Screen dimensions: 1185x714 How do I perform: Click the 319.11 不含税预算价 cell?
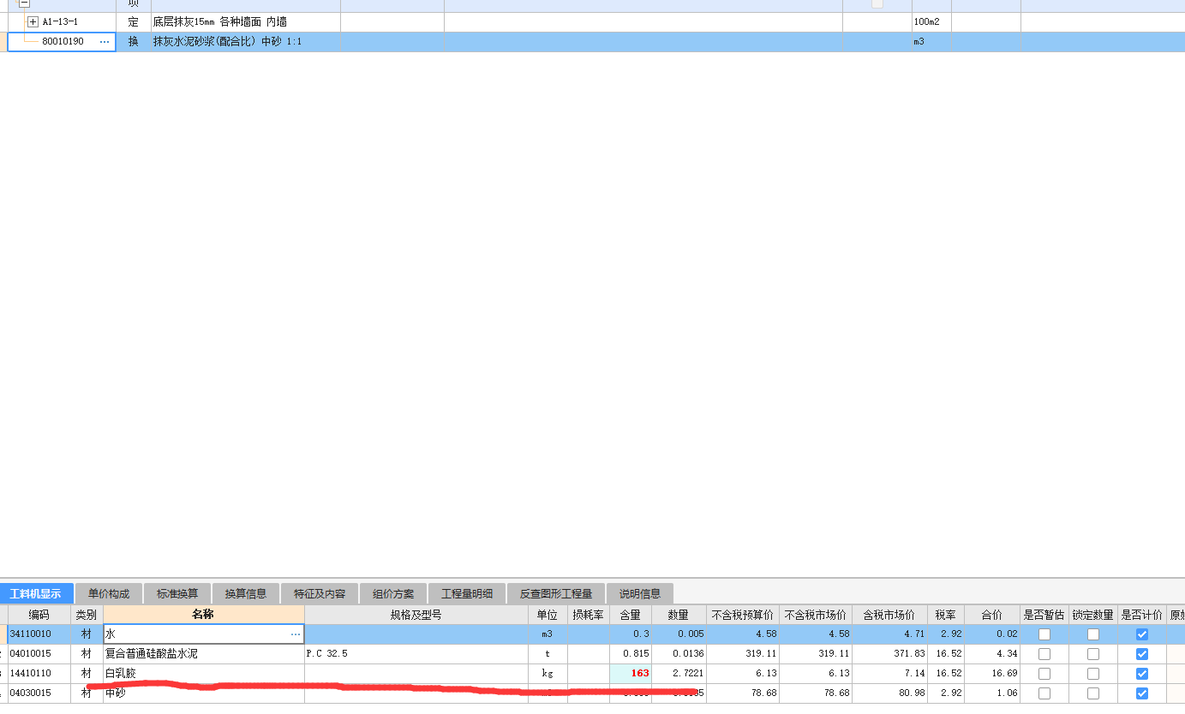pyautogui.click(x=743, y=654)
